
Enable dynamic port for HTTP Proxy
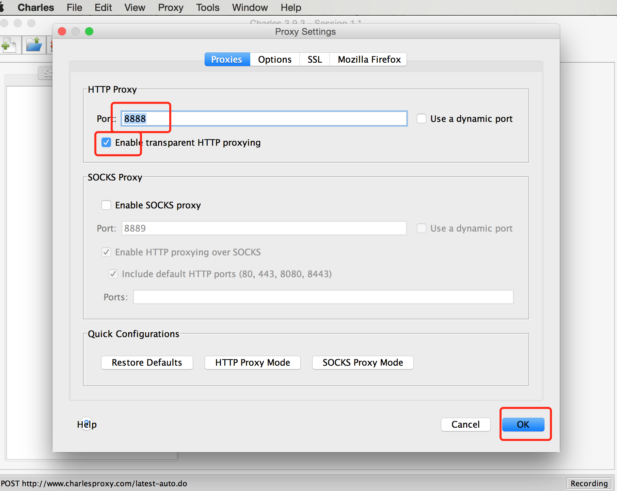(422, 118)
